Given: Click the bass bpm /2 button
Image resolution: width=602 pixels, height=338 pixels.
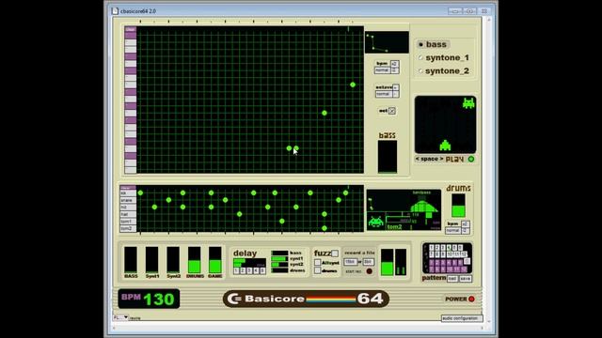Looking at the screenshot, I should 395,70.
